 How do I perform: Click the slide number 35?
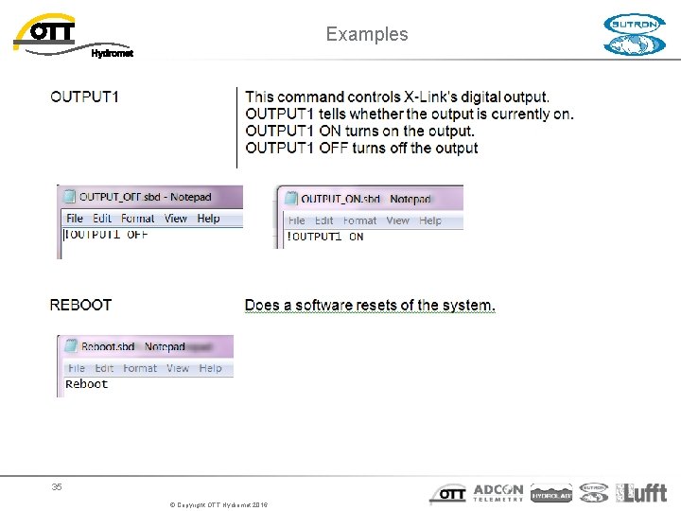click(x=57, y=486)
